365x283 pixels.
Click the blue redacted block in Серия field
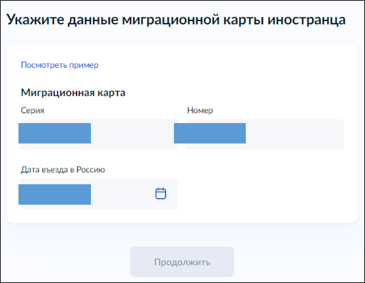55,133
